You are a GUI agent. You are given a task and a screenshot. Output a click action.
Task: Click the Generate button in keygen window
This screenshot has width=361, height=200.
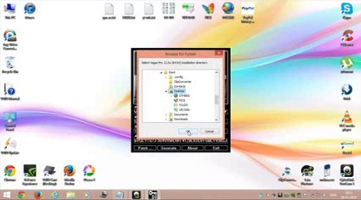point(169,148)
